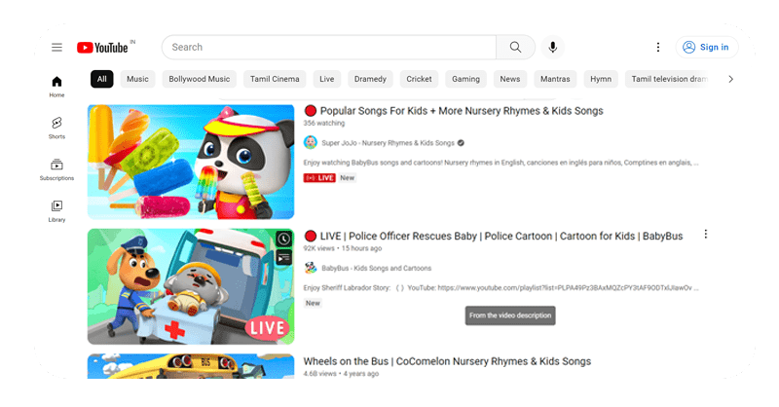Open the panda popsicle video thumbnail
Screen dimensions: 779x407
[x=191, y=162]
